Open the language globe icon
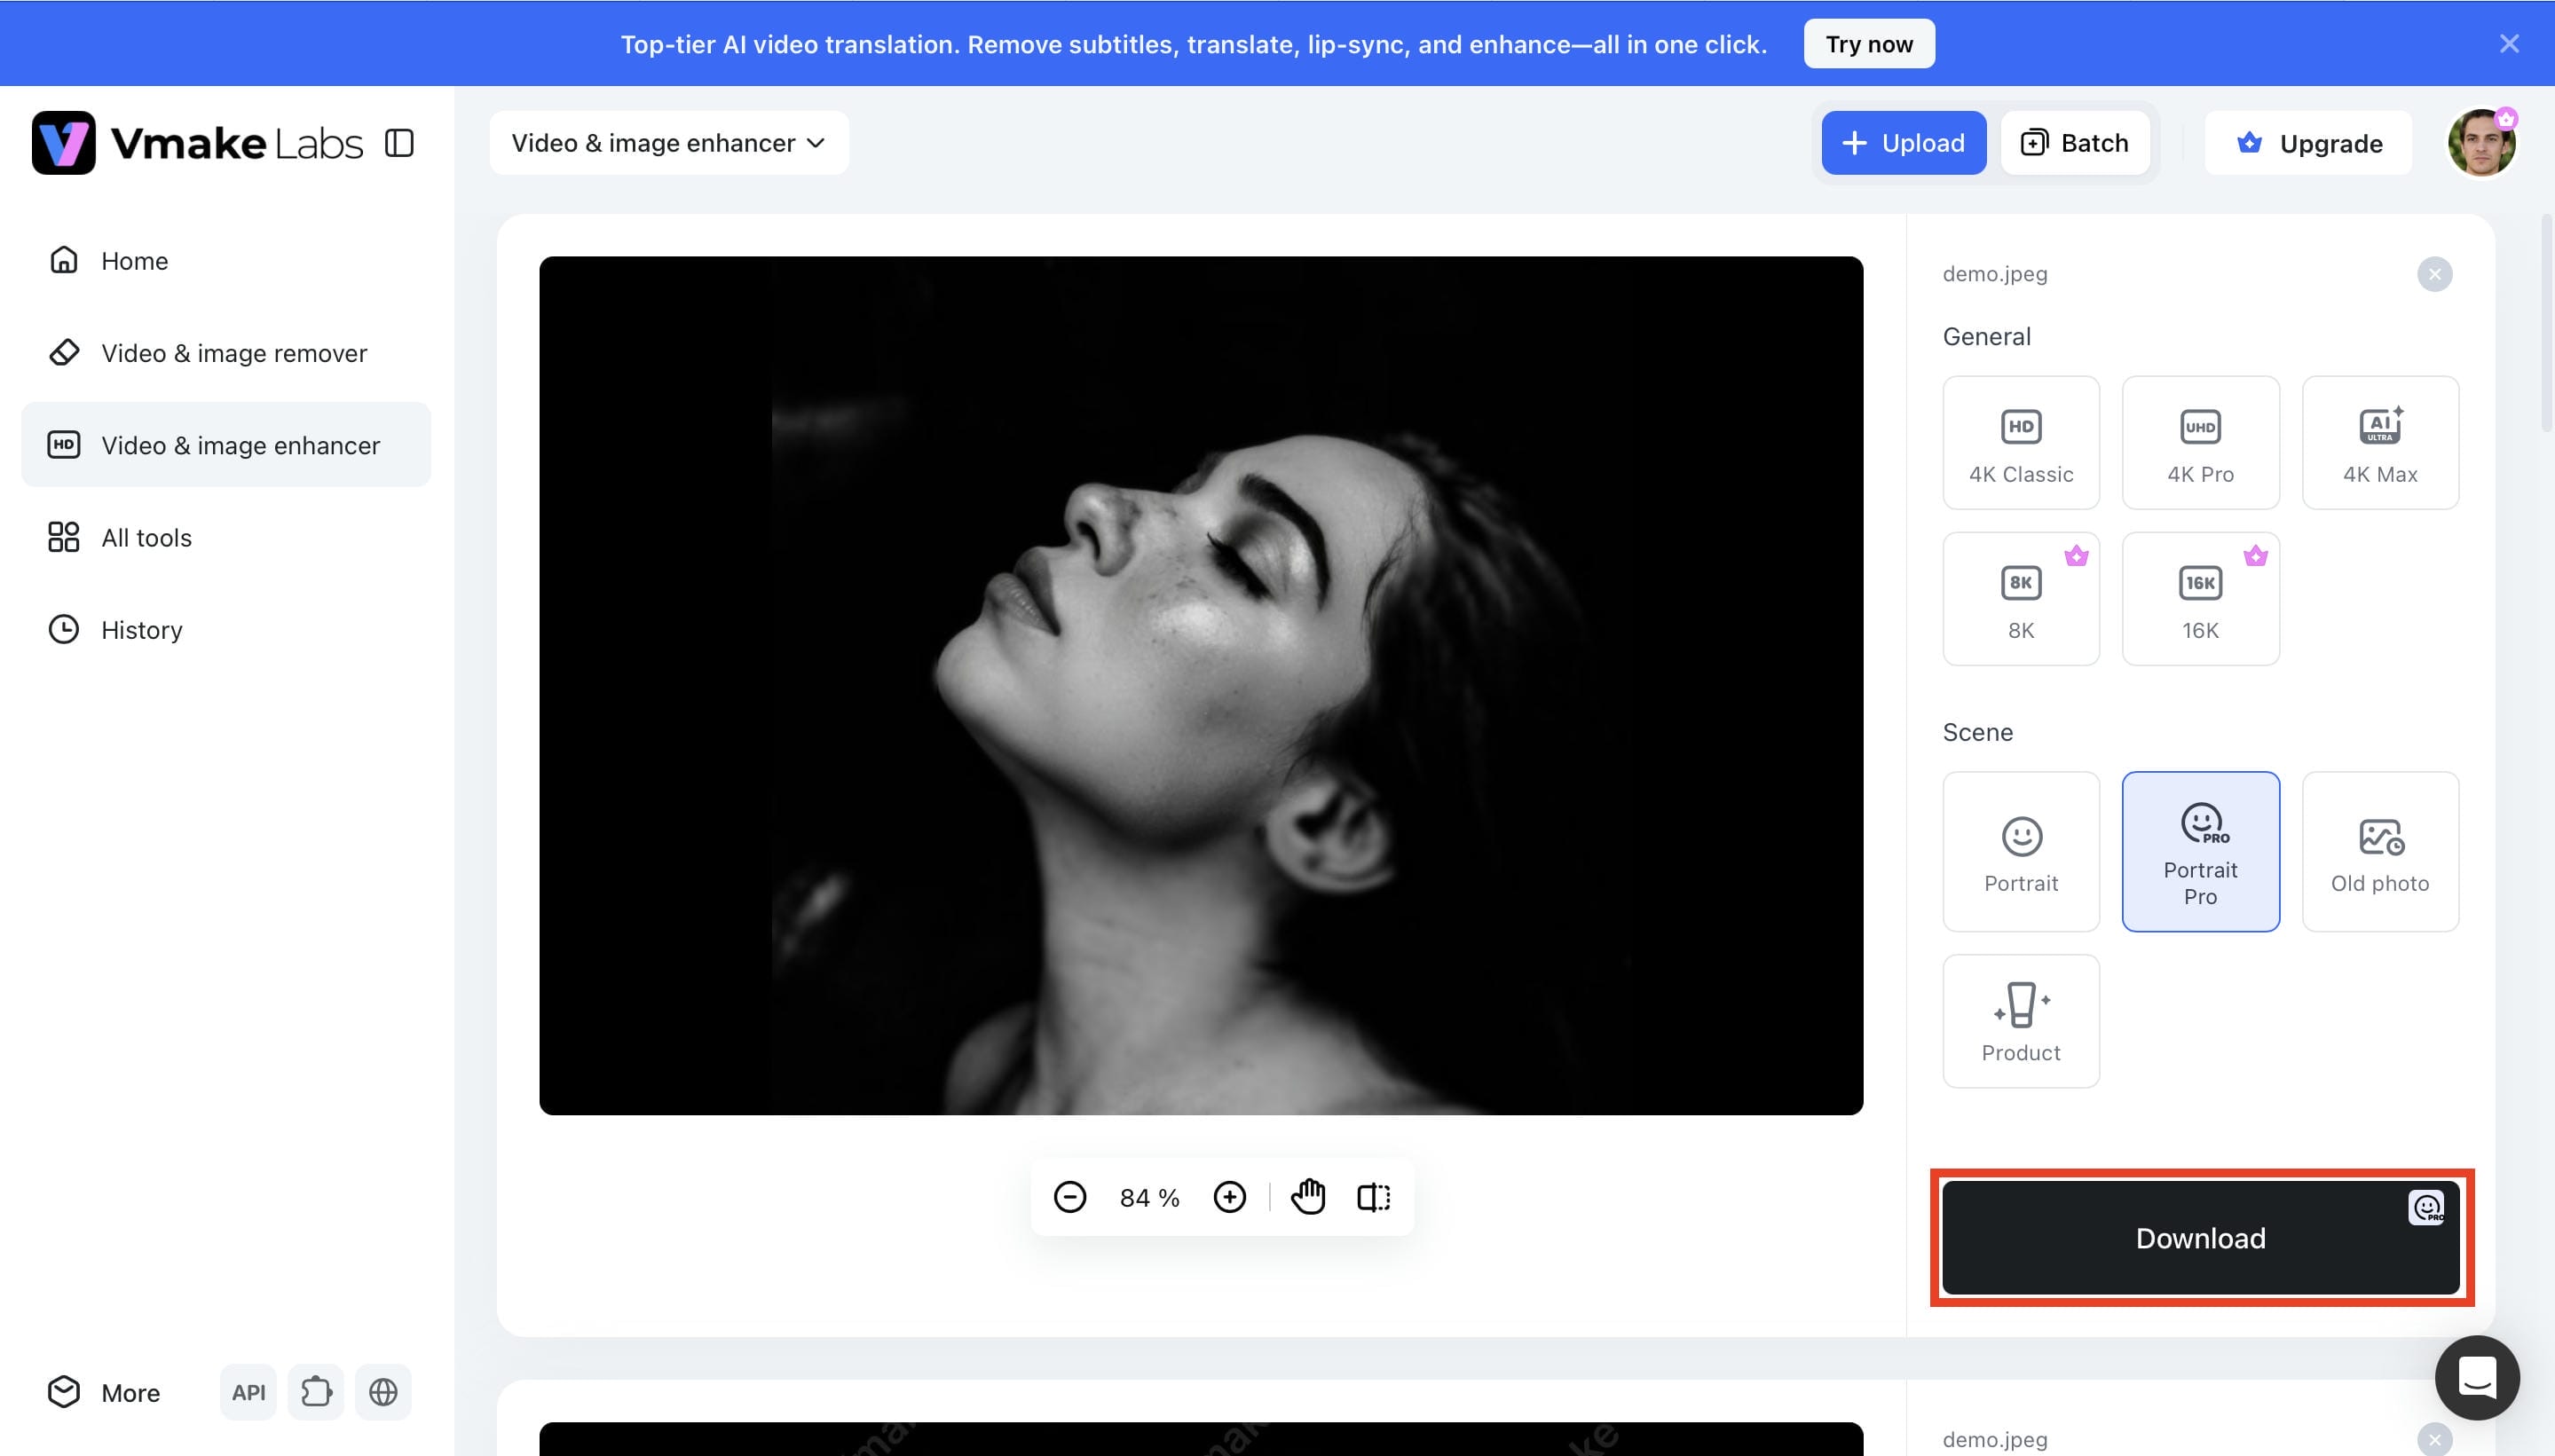This screenshot has height=1456, width=2555. point(383,1392)
